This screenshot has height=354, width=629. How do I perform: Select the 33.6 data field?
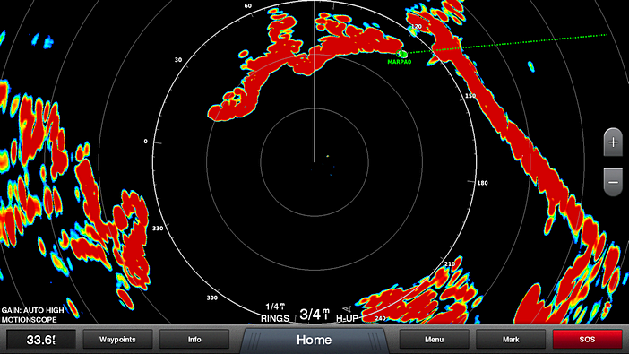pyautogui.click(x=41, y=340)
